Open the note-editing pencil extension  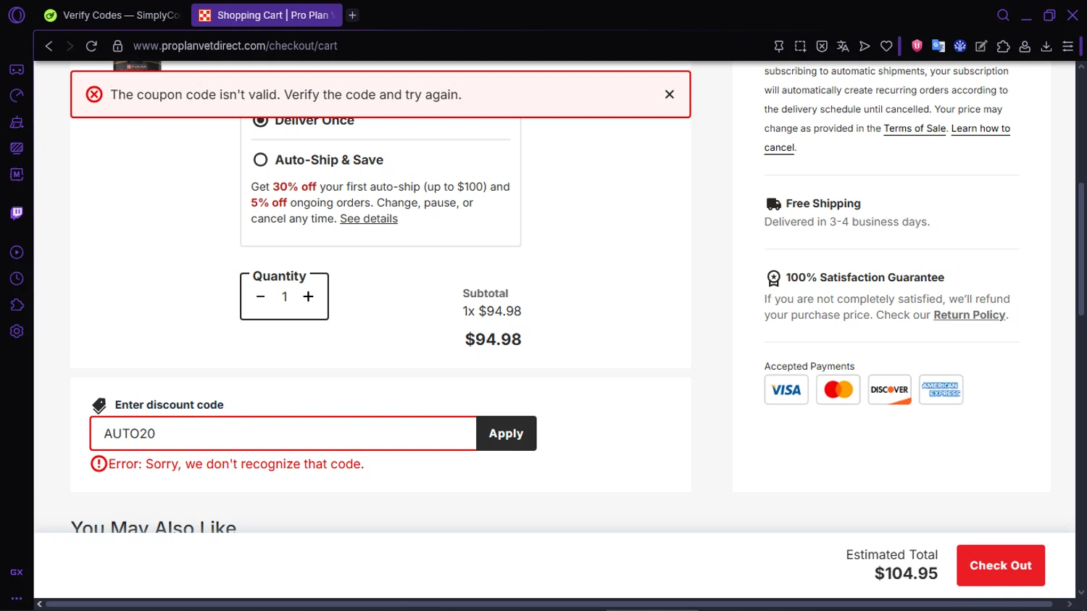981,46
